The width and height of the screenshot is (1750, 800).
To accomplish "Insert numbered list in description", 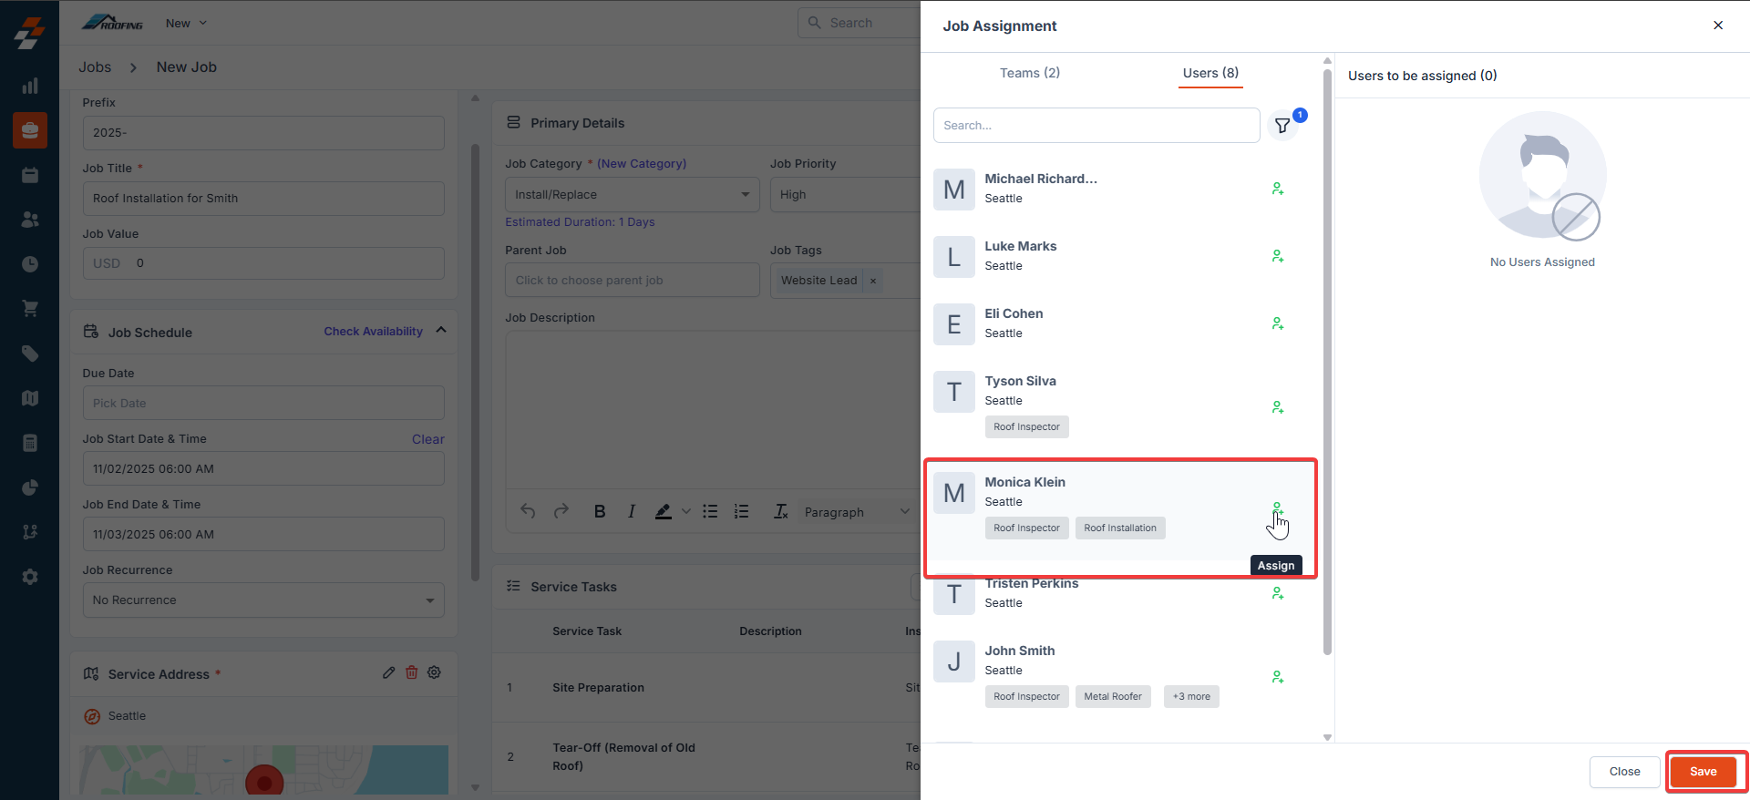I will [x=742, y=512].
